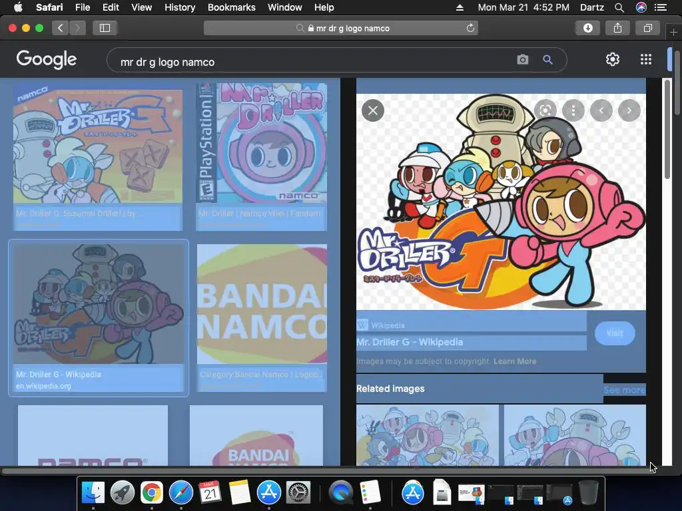Click the Visit button
Image resolution: width=682 pixels, height=511 pixels.
click(x=615, y=333)
